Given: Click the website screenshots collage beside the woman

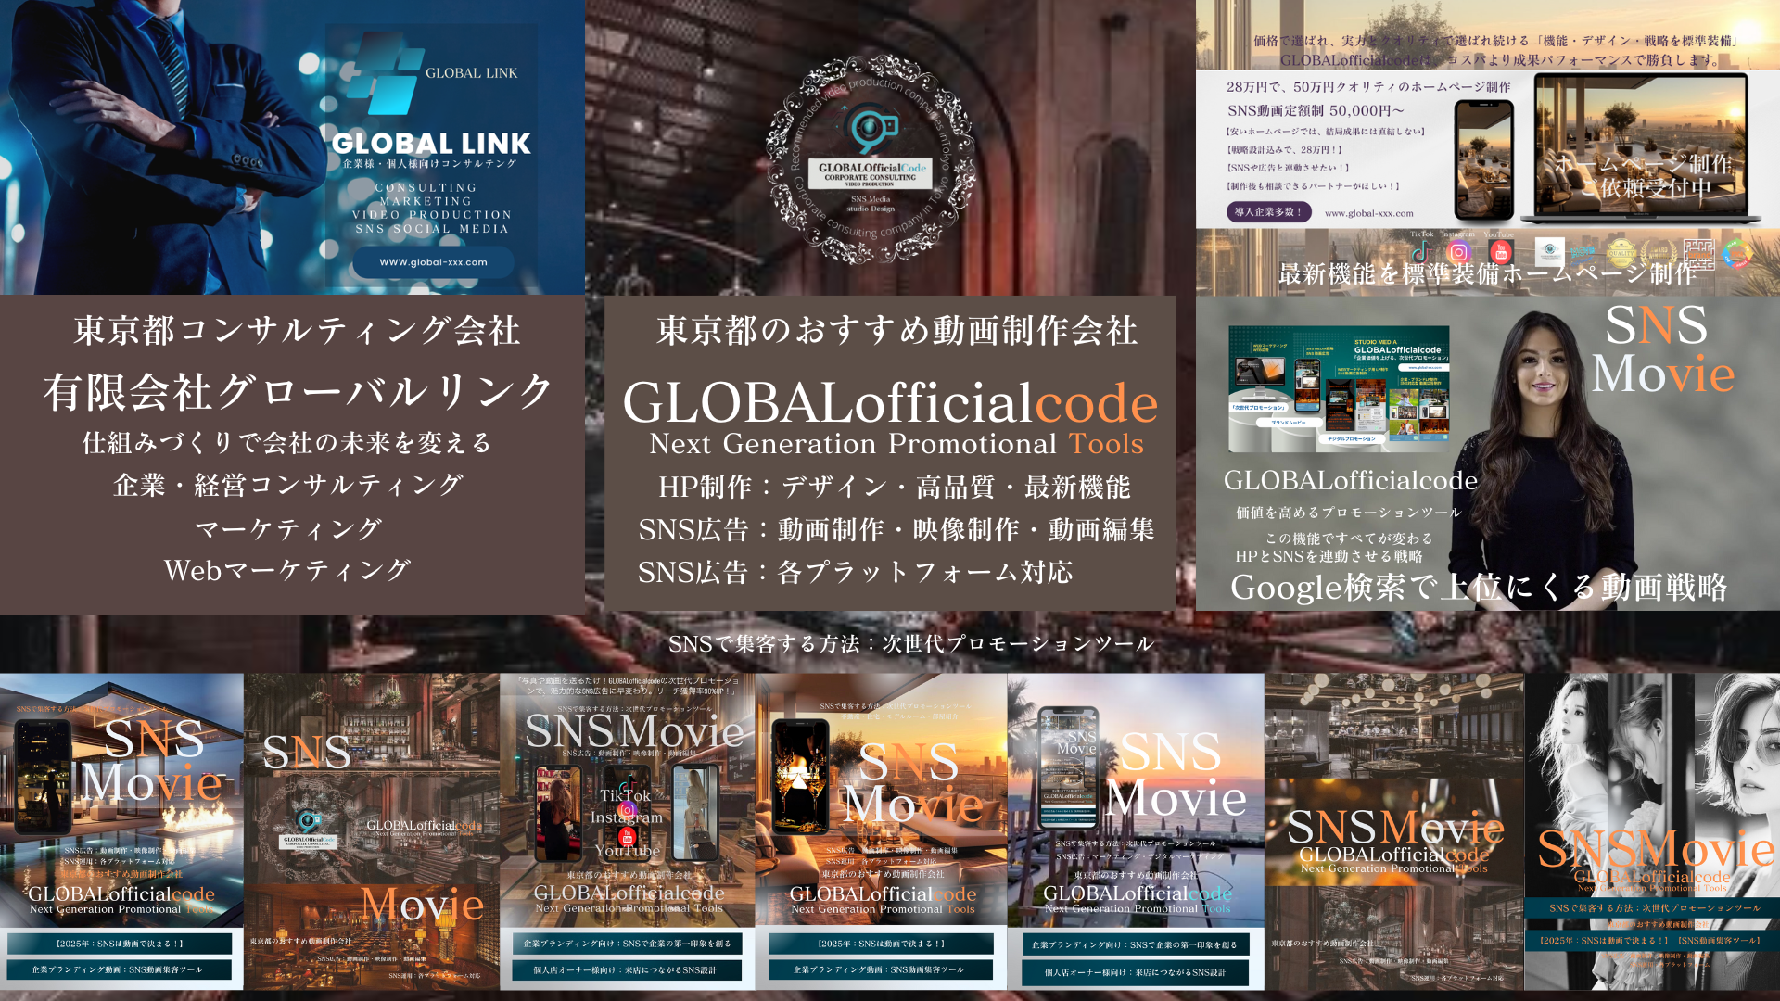Looking at the screenshot, I should [1340, 387].
